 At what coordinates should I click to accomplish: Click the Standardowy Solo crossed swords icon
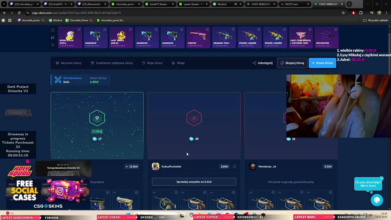pyautogui.click(x=58, y=80)
